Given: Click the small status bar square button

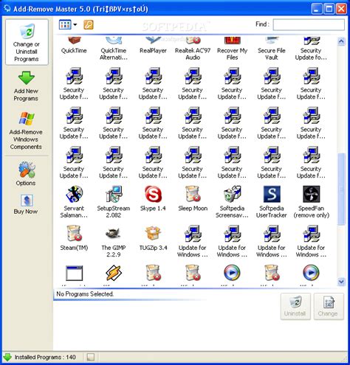Looking at the screenshot, I should pos(91,357).
